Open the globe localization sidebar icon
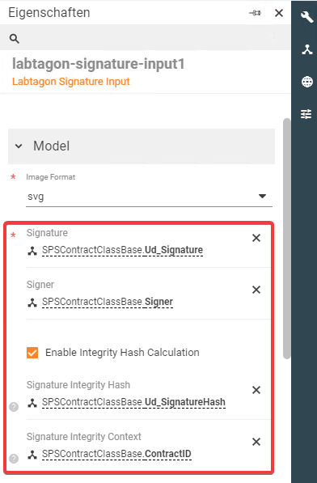This screenshot has height=483, width=317. pyautogui.click(x=306, y=82)
